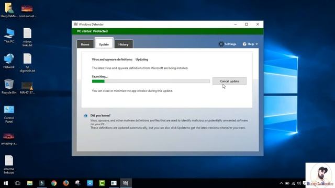Viewport: 335px width, 188px height.
Task: Open the History tab
Action: pyautogui.click(x=124, y=44)
